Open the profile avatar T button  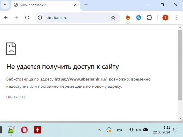point(165,18)
